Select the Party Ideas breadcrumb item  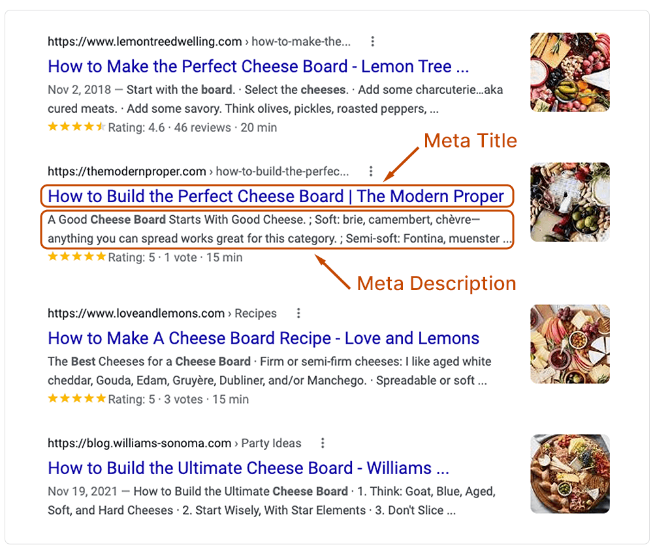click(270, 443)
